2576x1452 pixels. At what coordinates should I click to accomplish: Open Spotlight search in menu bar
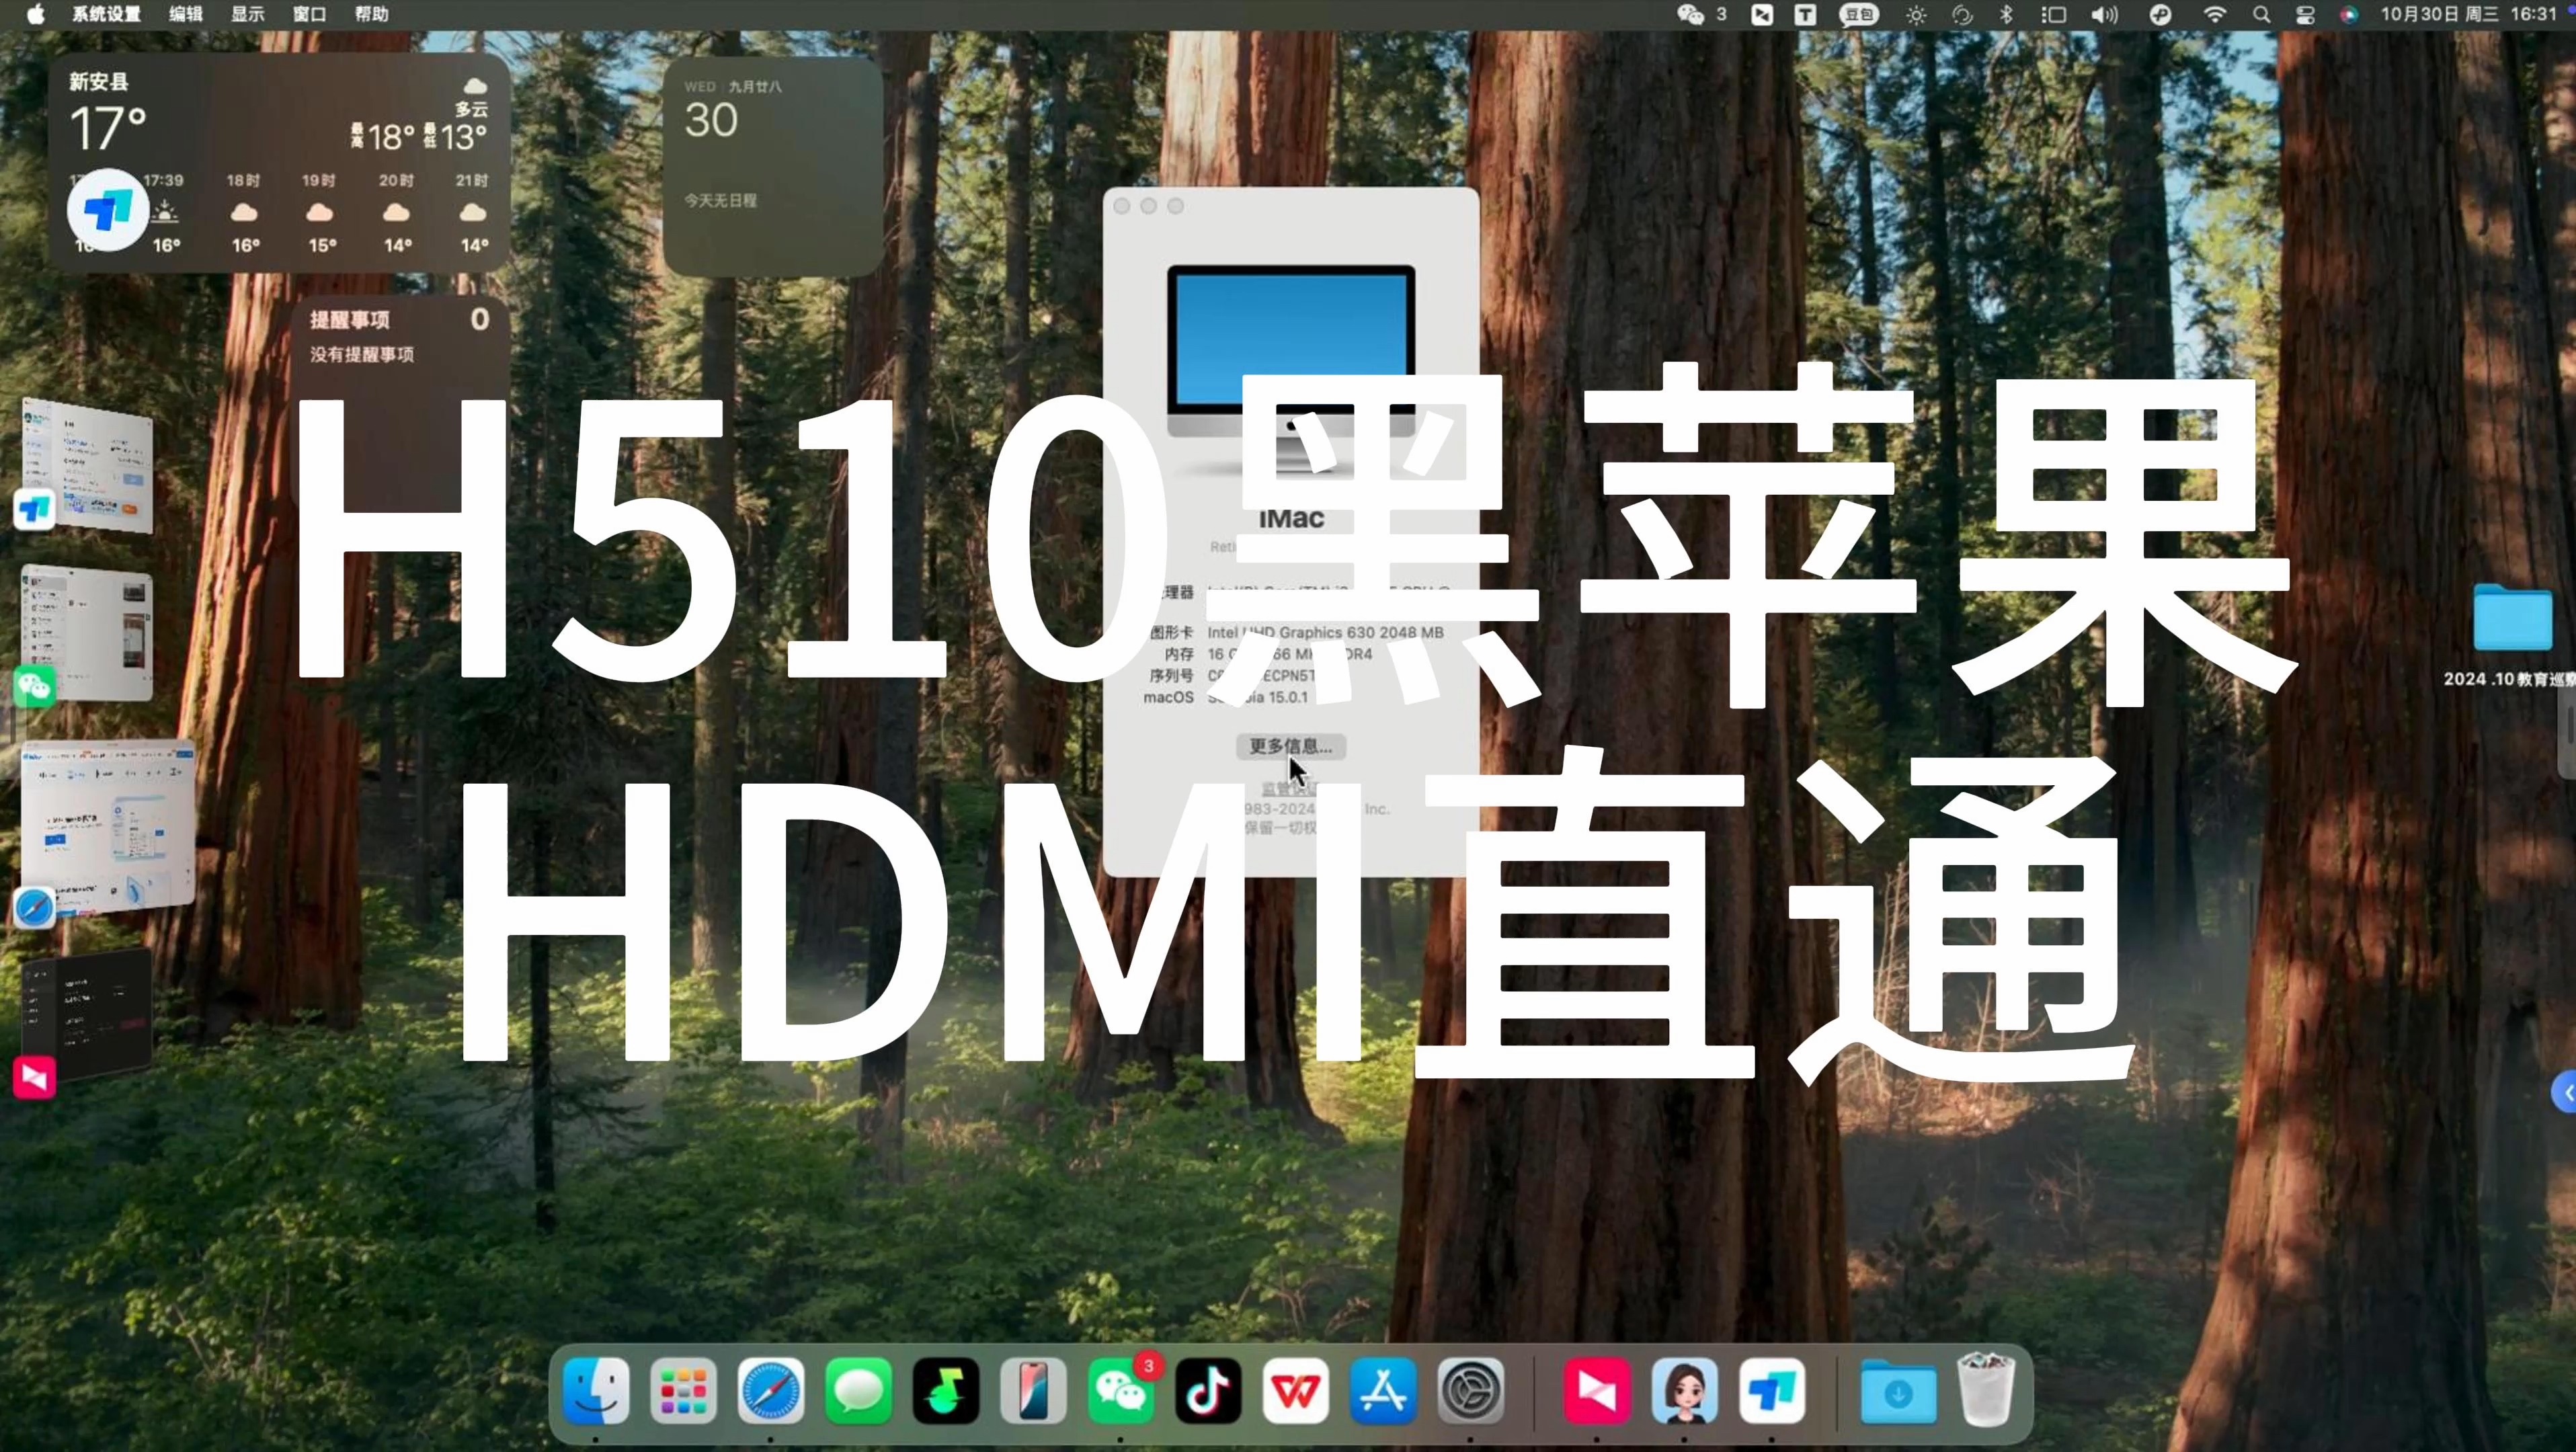pyautogui.click(x=2262, y=14)
